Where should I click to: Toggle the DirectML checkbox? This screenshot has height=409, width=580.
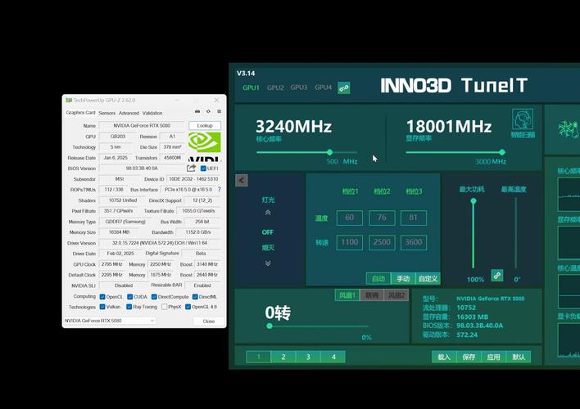pyautogui.click(x=195, y=297)
